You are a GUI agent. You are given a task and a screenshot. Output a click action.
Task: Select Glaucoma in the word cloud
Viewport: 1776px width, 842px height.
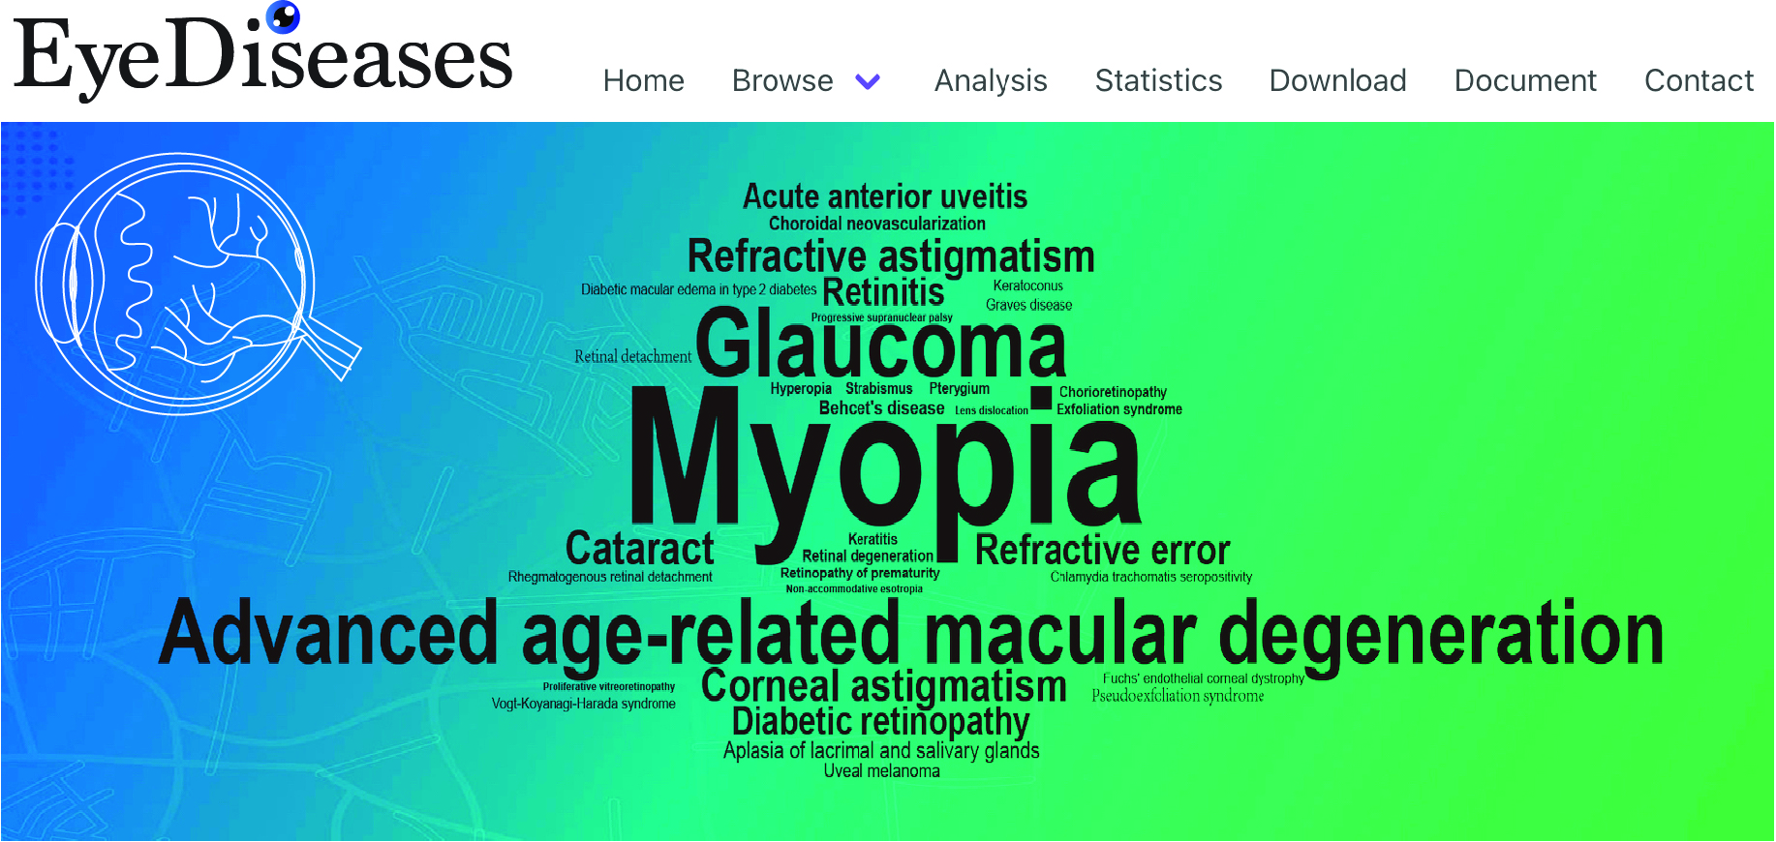point(880,343)
